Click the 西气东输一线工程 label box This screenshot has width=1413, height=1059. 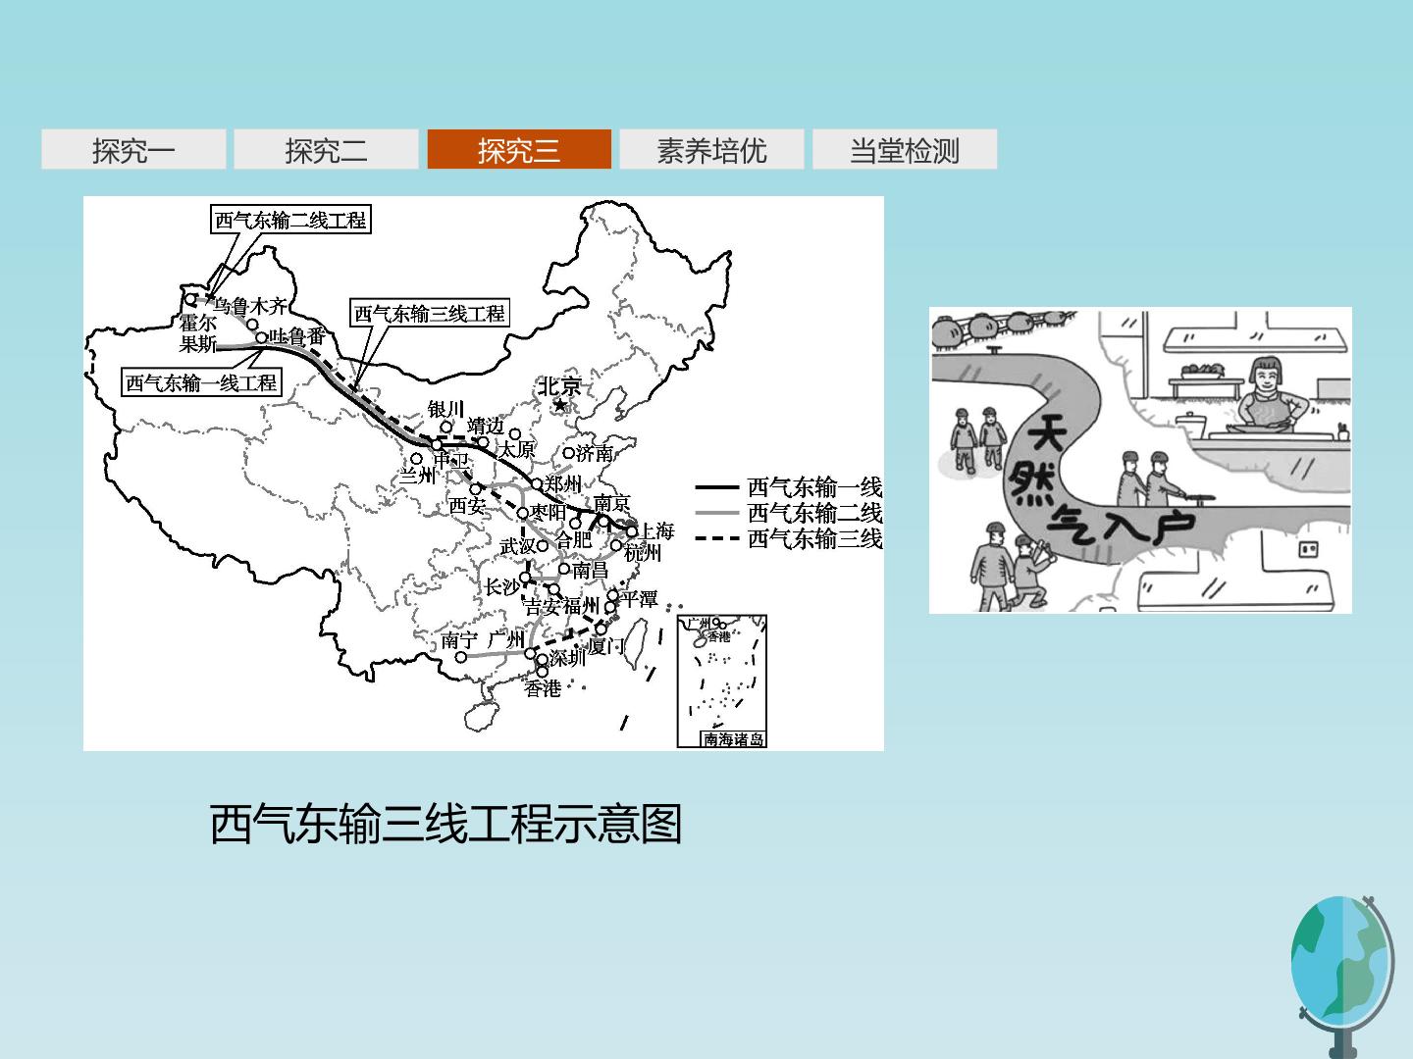202,382
